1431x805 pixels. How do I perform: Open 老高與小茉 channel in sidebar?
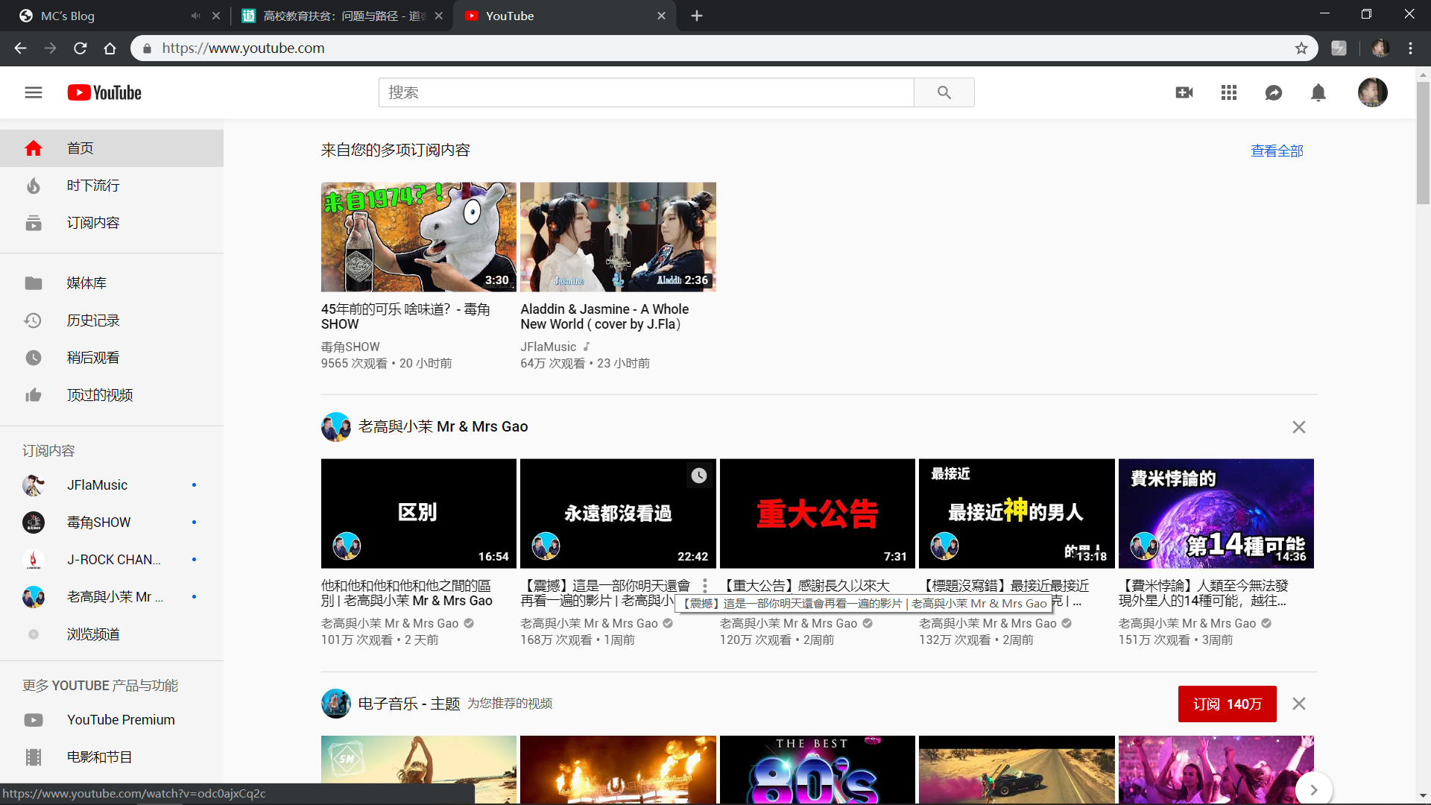coord(112,597)
